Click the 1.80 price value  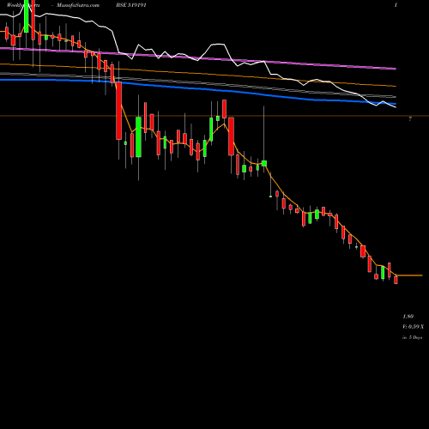click(408, 317)
